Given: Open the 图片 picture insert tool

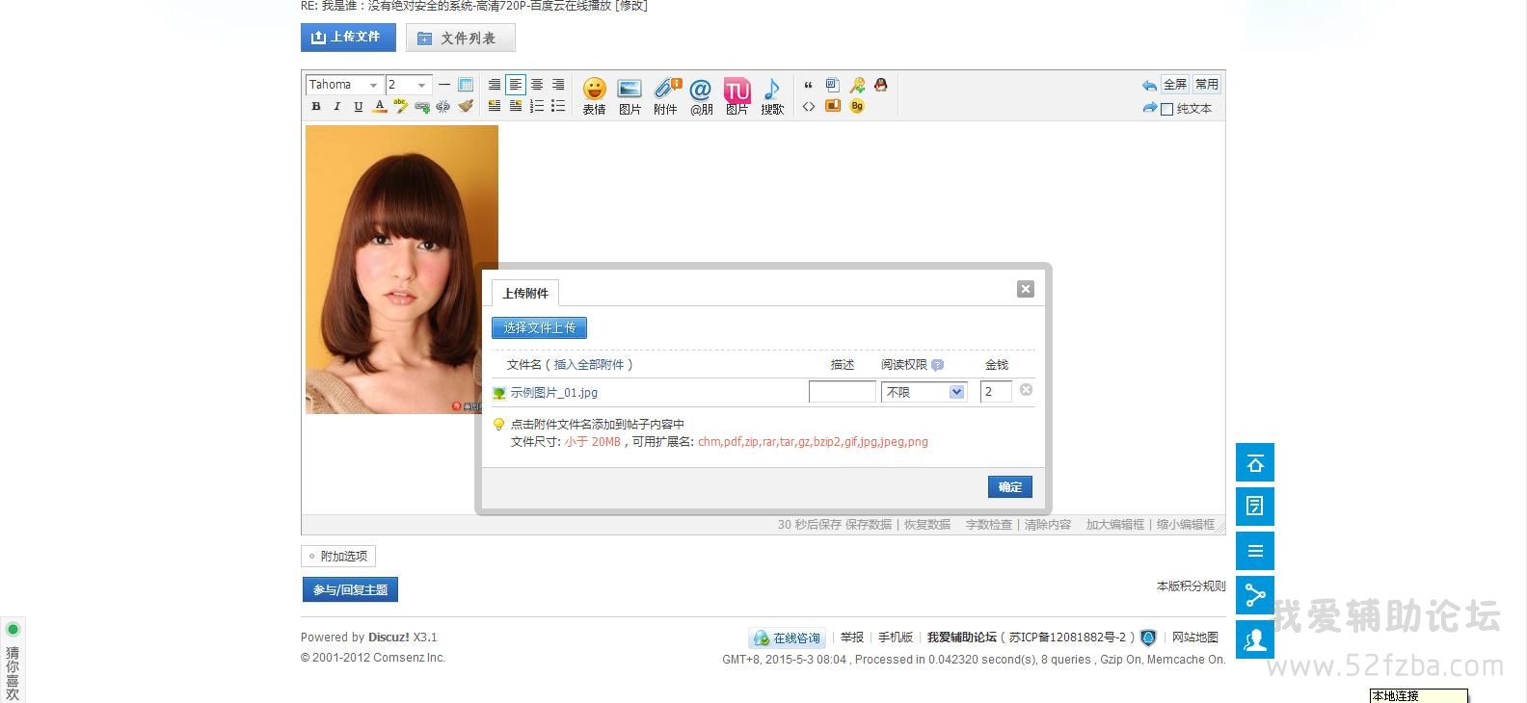Looking at the screenshot, I should [630, 96].
